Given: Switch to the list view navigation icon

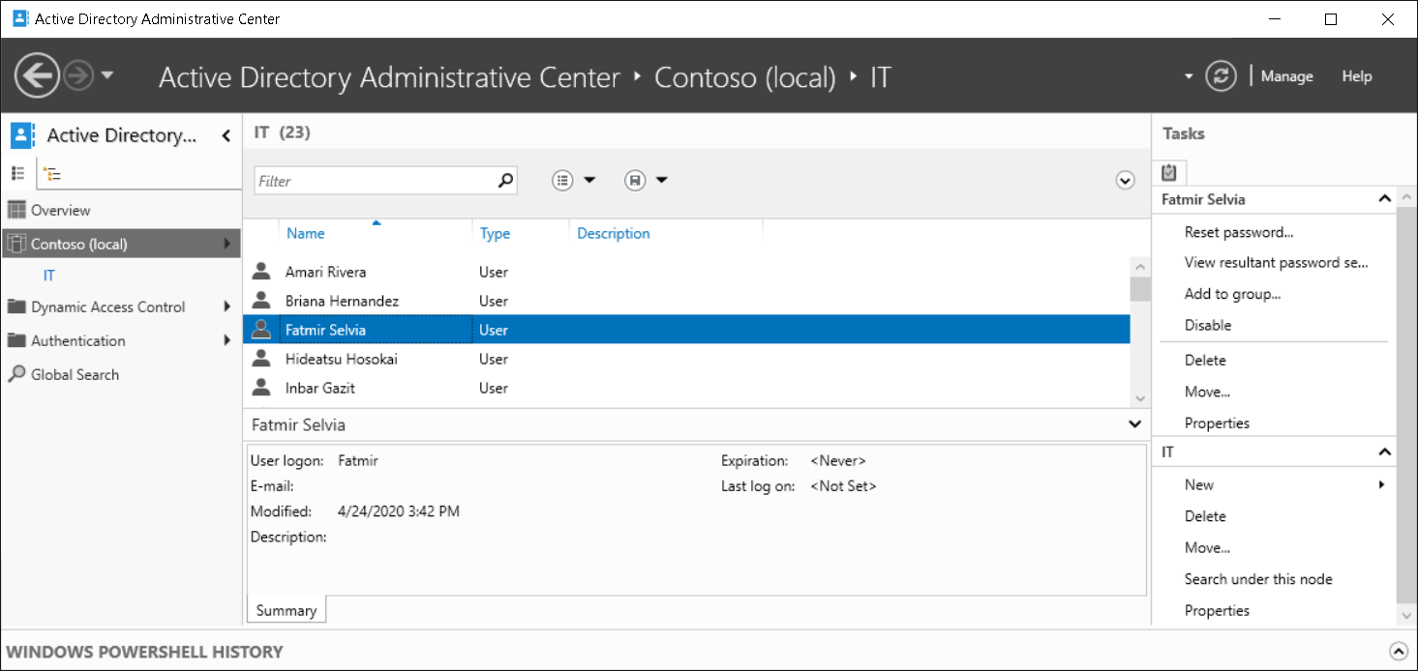Looking at the screenshot, I should click(x=18, y=173).
